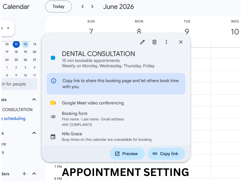This screenshot has width=251, height=188.
Task: Go to previous week using left arrow
Action: [83, 7]
